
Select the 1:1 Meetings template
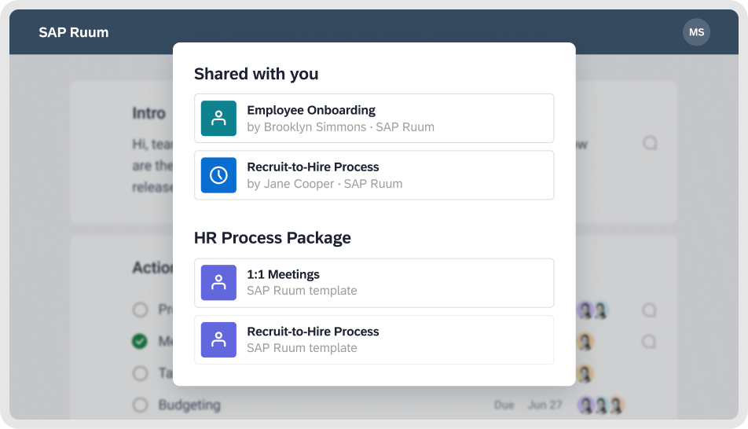point(374,283)
